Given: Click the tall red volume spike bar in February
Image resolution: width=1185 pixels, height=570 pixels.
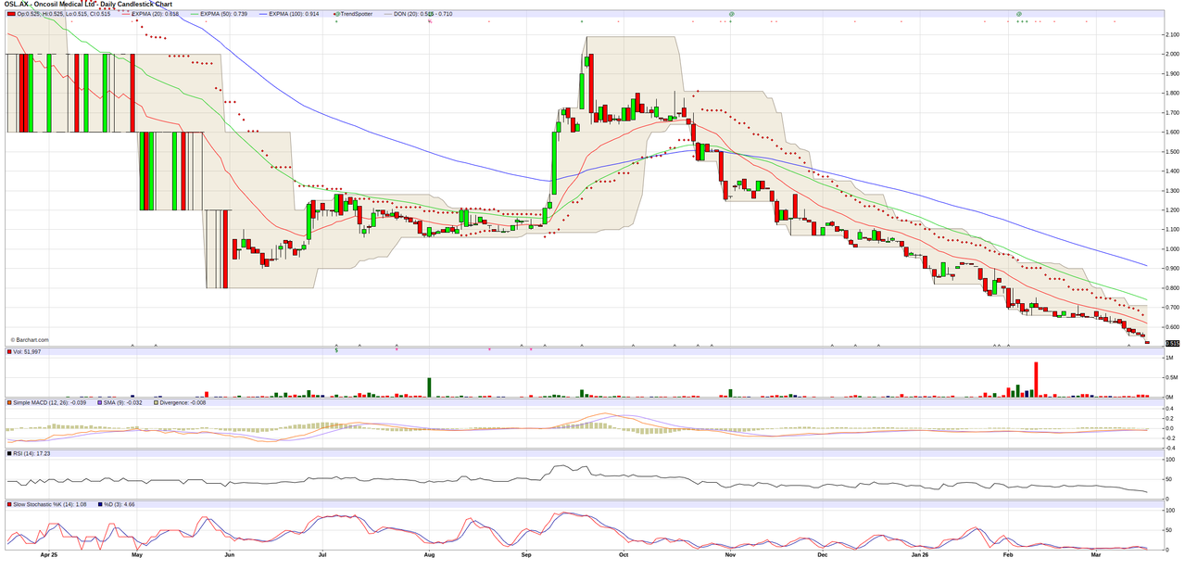Looking at the screenshot, I should coord(1036,380).
